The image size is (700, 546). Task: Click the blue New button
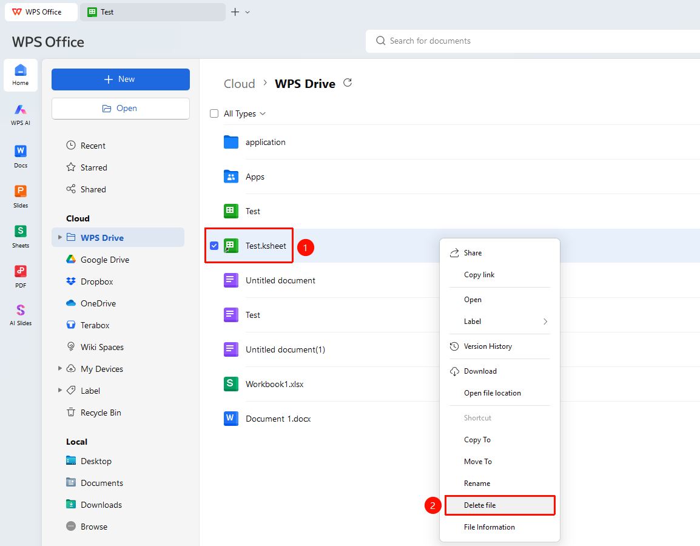click(x=121, y=79)
